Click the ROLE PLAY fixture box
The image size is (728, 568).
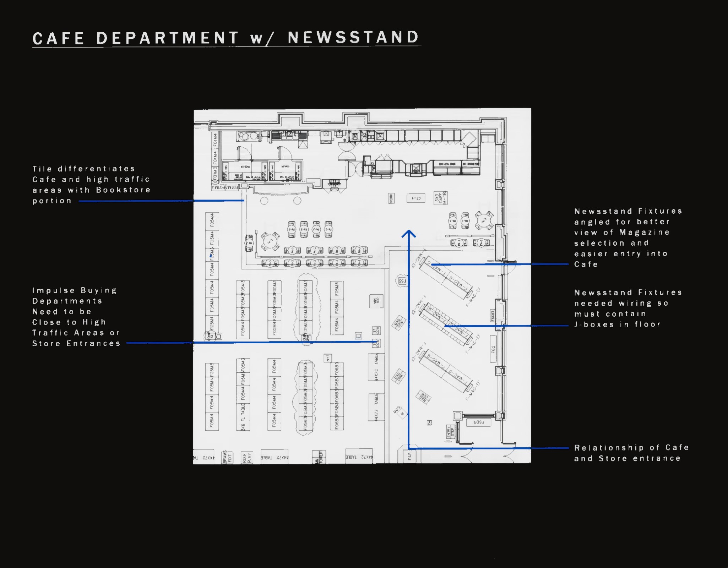coord(247,458)
